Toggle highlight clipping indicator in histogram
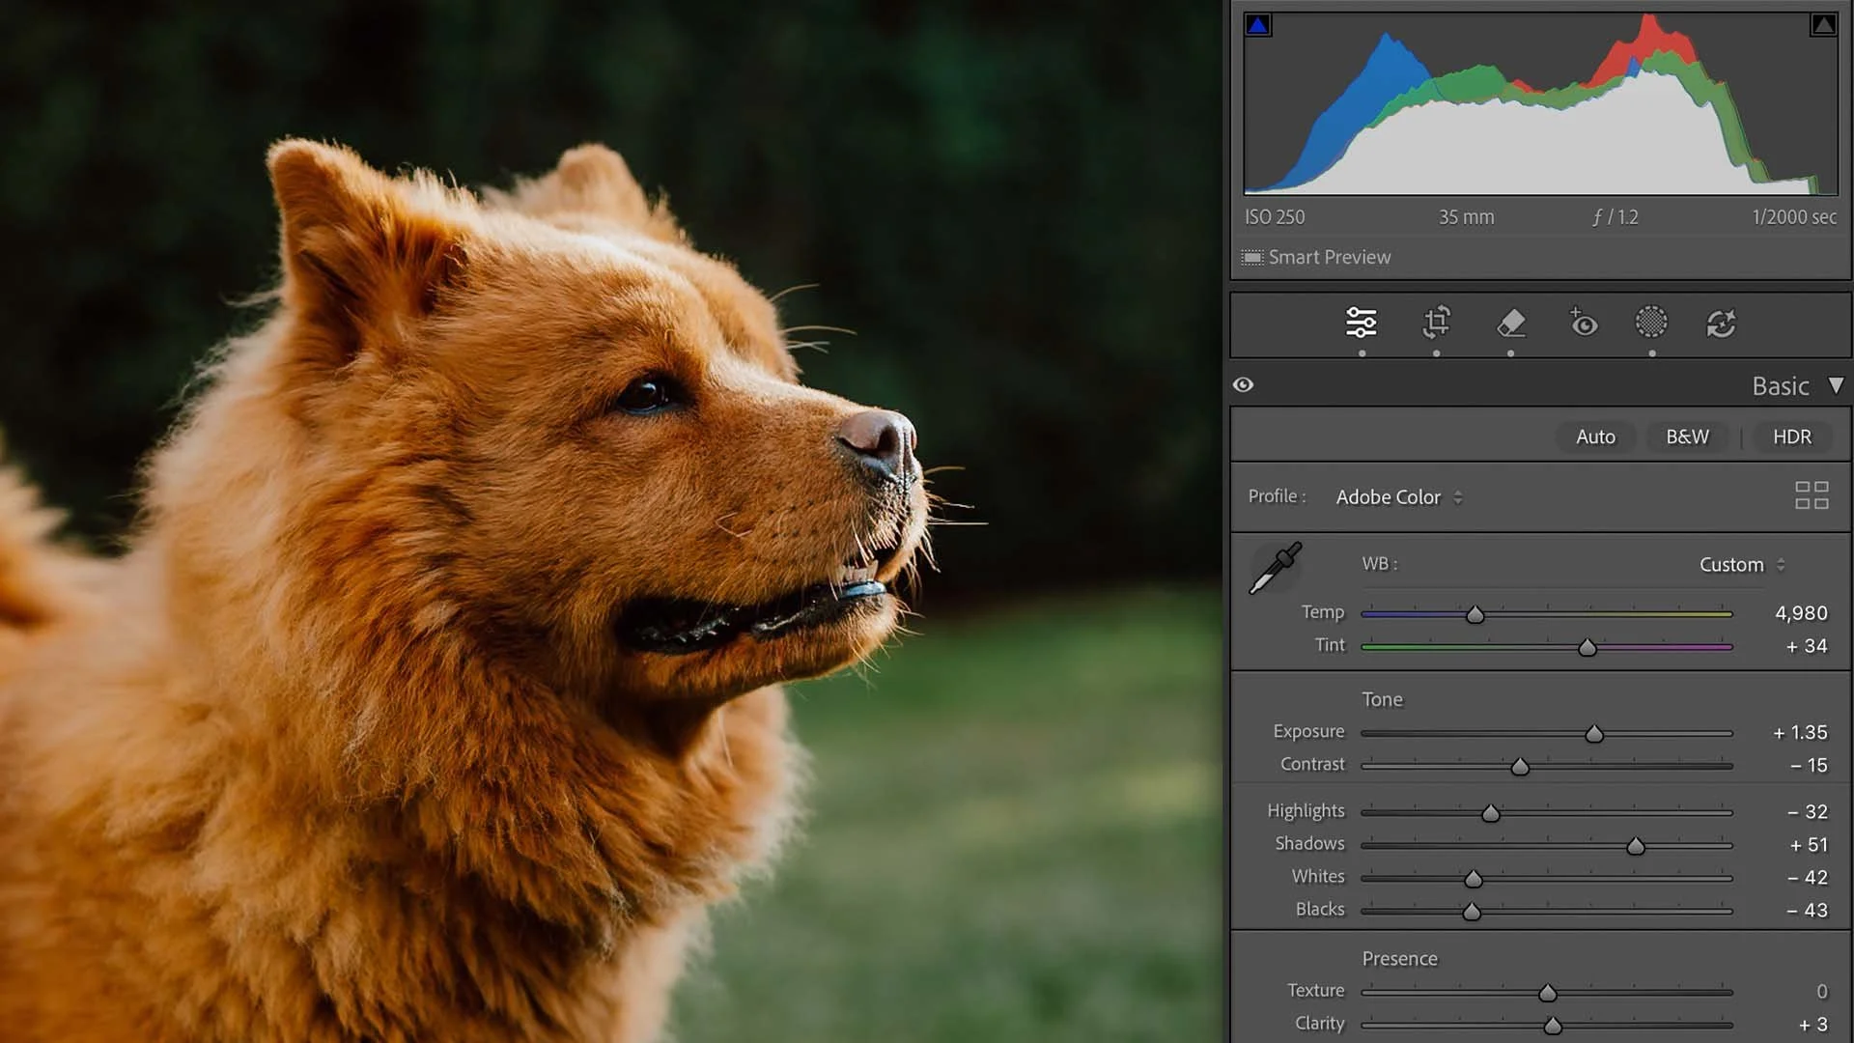The image size is (1854, 1043). click(1823, 25)
